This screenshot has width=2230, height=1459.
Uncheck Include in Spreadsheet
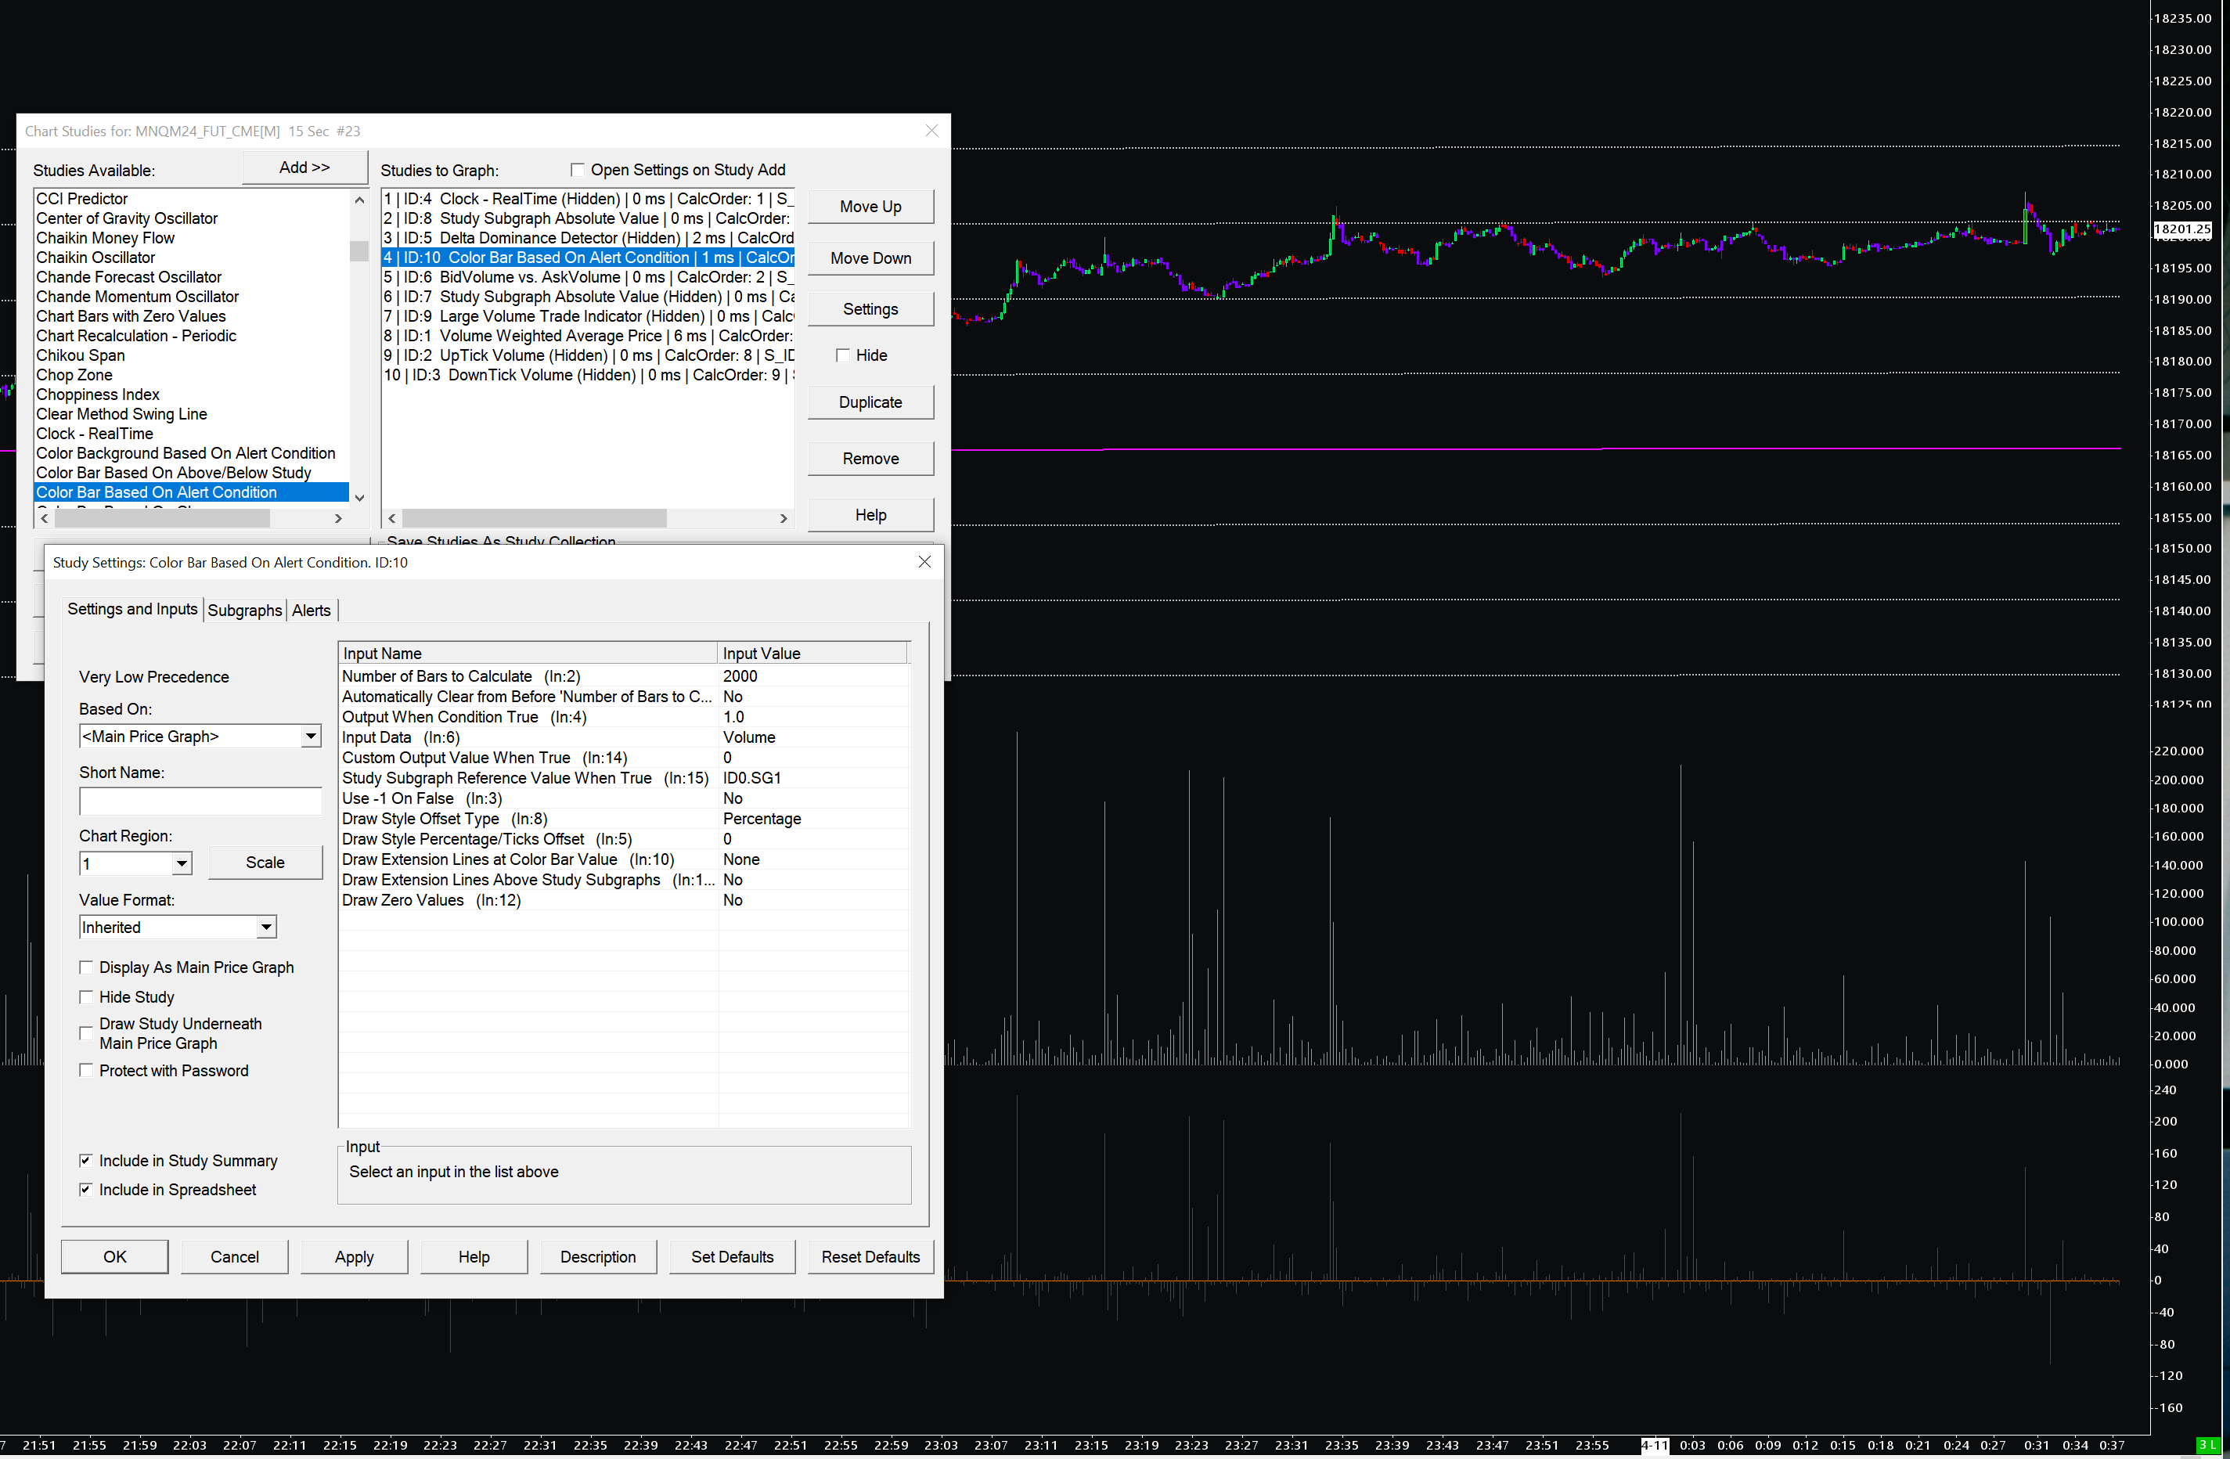pos(86,1190)
